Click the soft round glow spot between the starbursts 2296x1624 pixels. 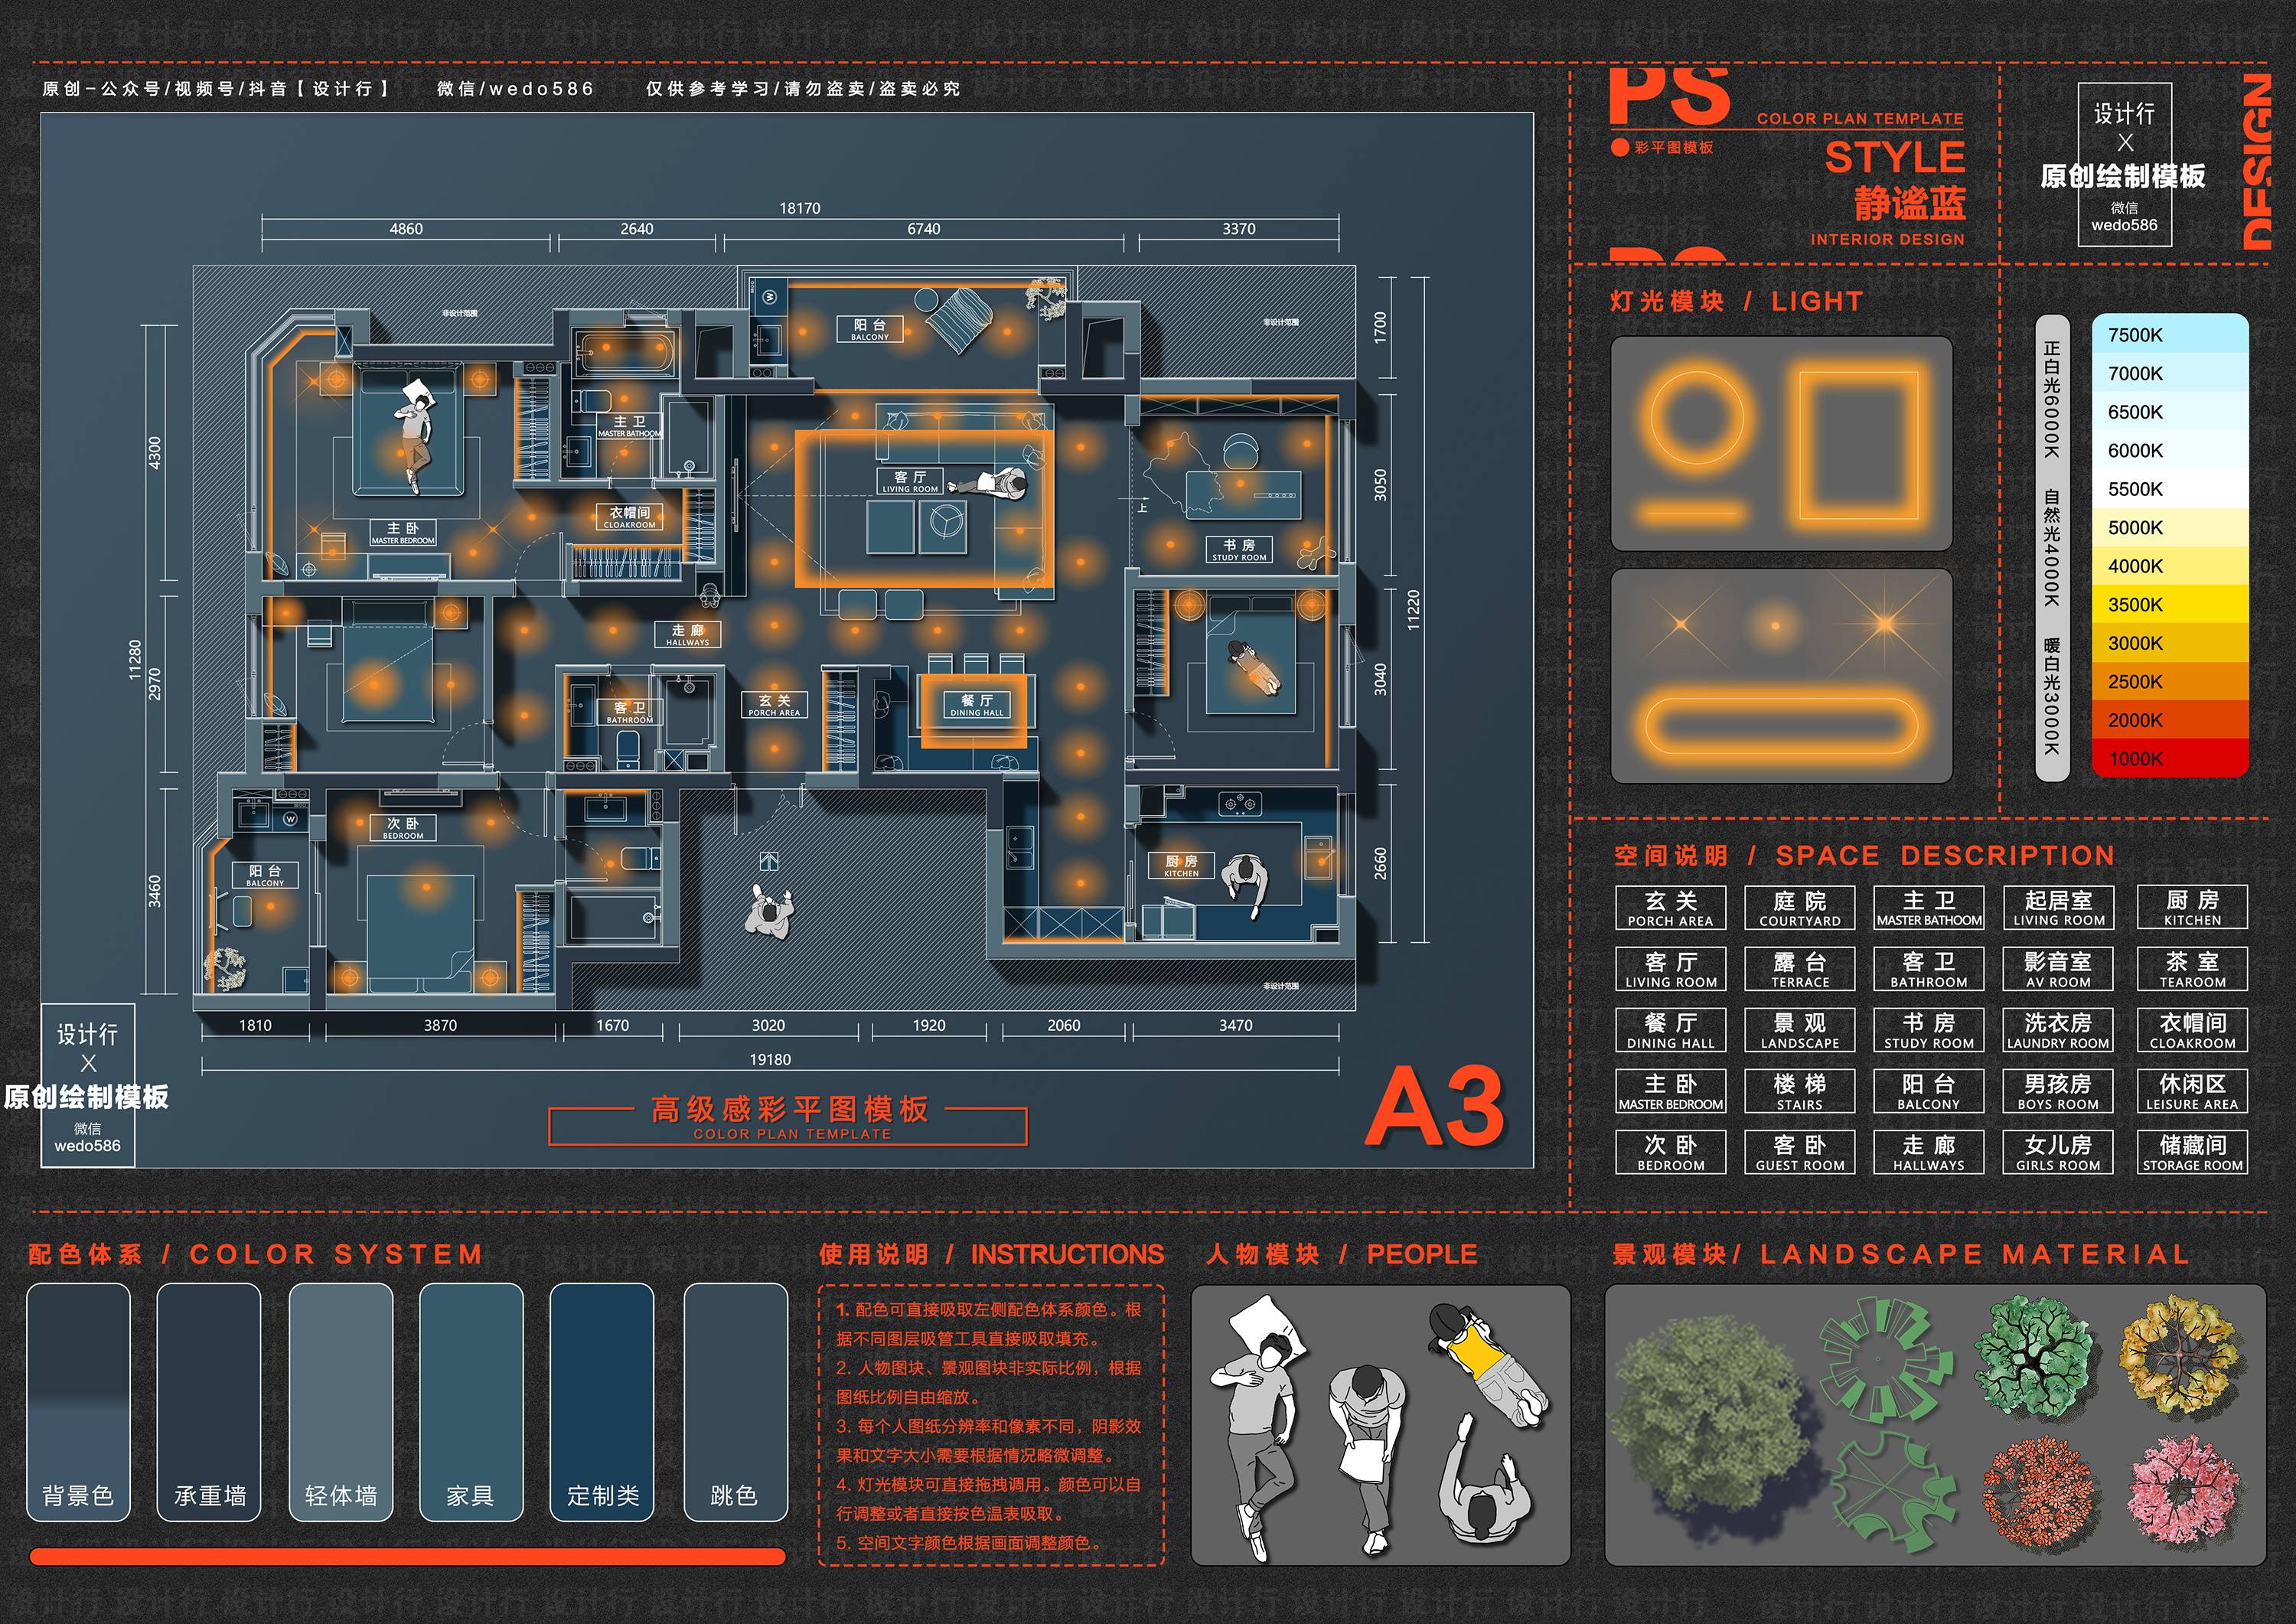point(1775,626)
